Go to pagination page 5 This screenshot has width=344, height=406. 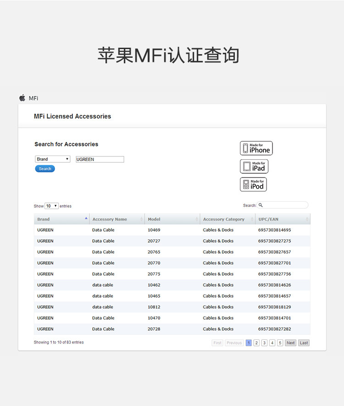click(x=280, y=343)
